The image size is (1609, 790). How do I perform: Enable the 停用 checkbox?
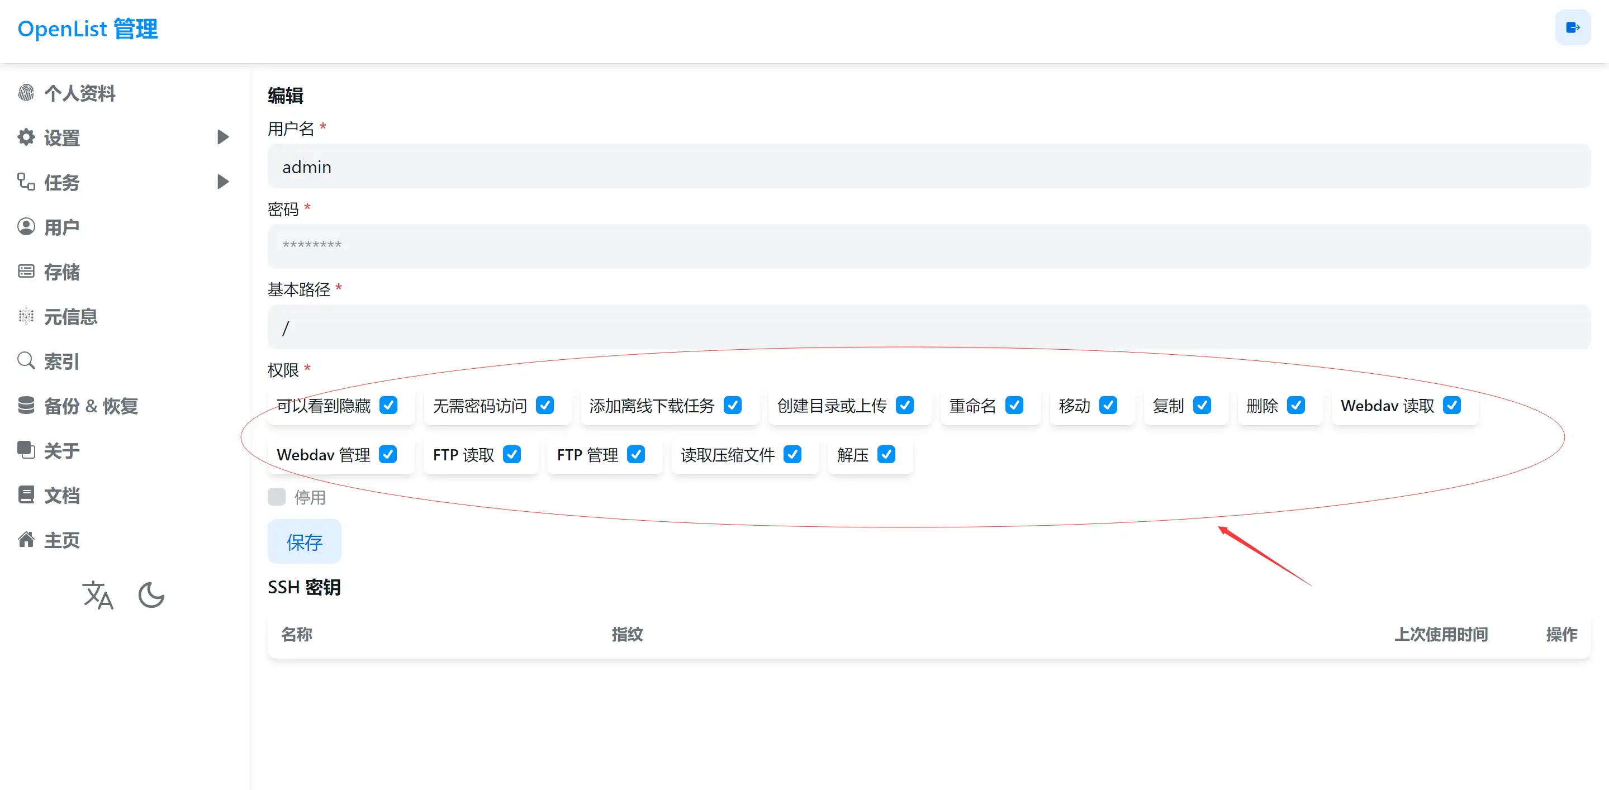pos(277,497)
